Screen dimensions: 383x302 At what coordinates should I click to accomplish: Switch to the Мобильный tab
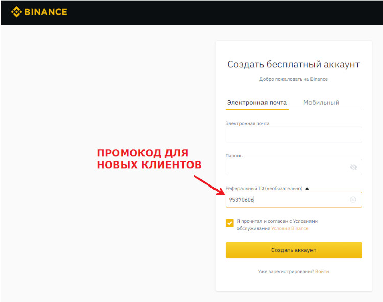[x=321, y=103]
